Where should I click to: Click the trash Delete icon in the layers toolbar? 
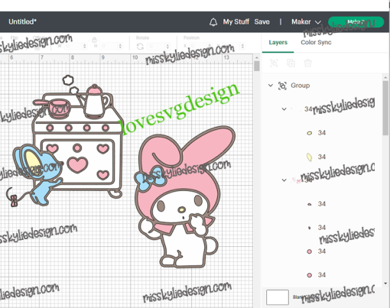click(307, 63)
